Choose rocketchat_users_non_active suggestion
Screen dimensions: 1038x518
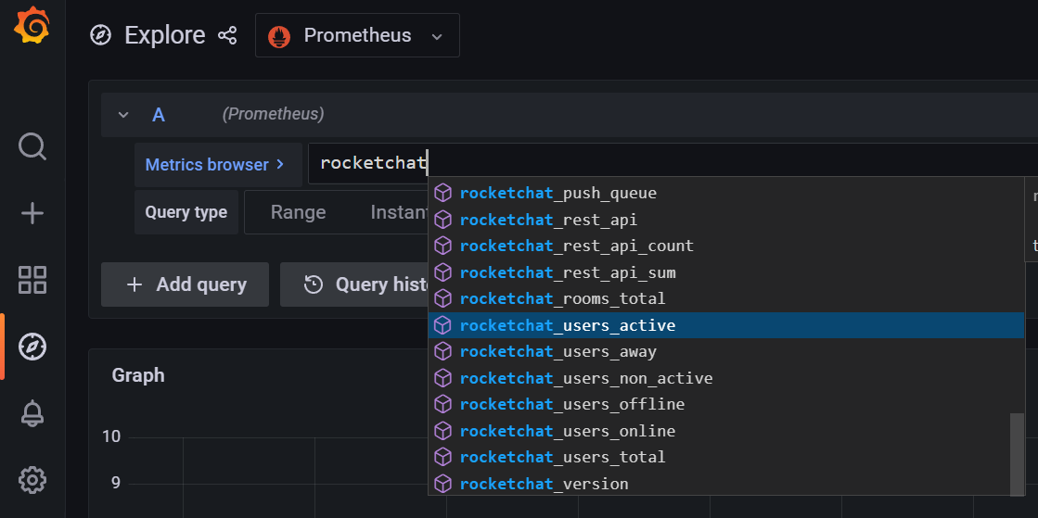[x=726, y=378]
